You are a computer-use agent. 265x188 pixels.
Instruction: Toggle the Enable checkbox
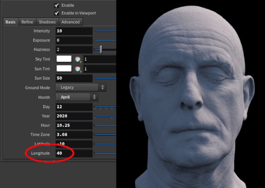point(57,5)
